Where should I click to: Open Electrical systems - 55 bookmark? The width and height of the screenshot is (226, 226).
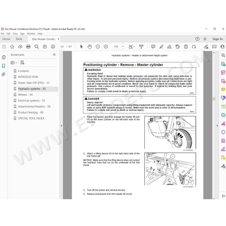(x=31, y=100)
